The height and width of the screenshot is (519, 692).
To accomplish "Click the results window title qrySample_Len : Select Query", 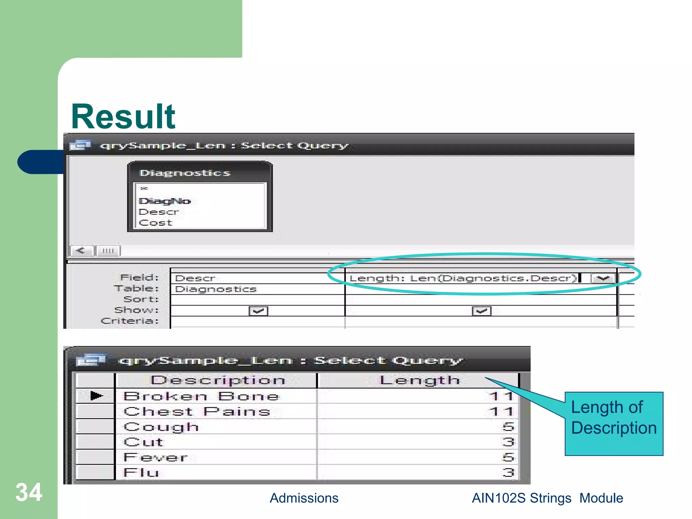I will pos(291,360).
